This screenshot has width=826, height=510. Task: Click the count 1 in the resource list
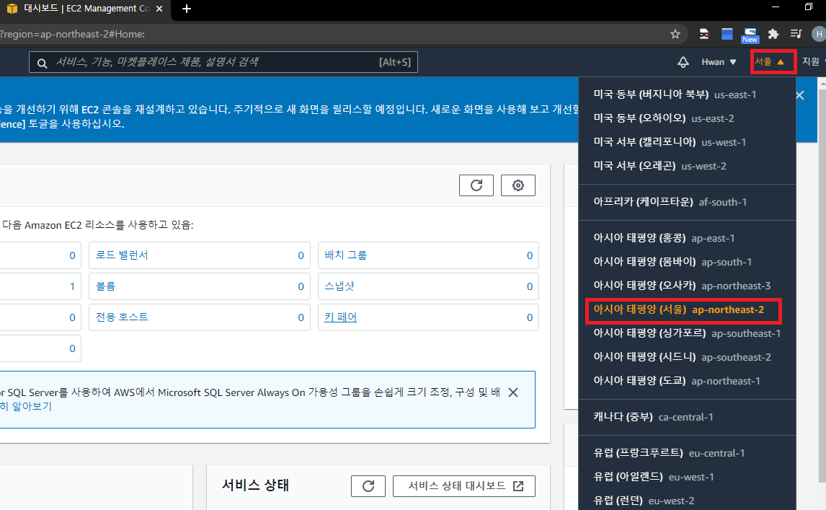click(x=72, y=286)
